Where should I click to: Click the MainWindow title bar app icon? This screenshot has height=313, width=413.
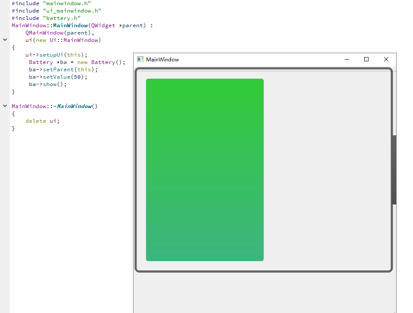[x=140, y=59]
